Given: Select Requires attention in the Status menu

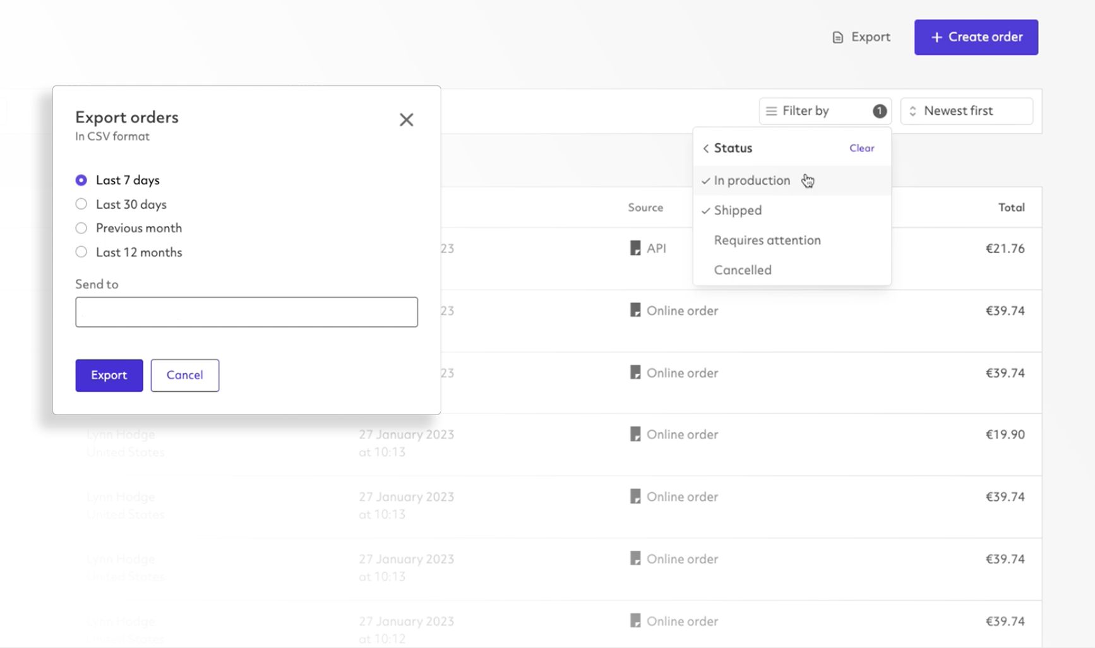Looking at the screenshot, I should [x=767, y=240].
